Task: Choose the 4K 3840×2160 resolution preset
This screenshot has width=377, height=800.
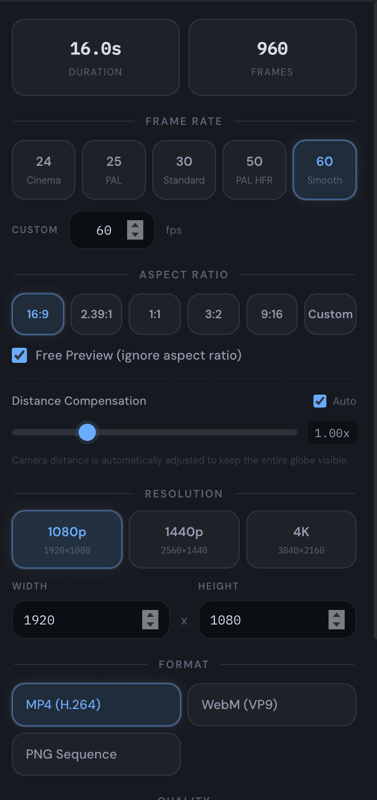Action: [301, 539]
